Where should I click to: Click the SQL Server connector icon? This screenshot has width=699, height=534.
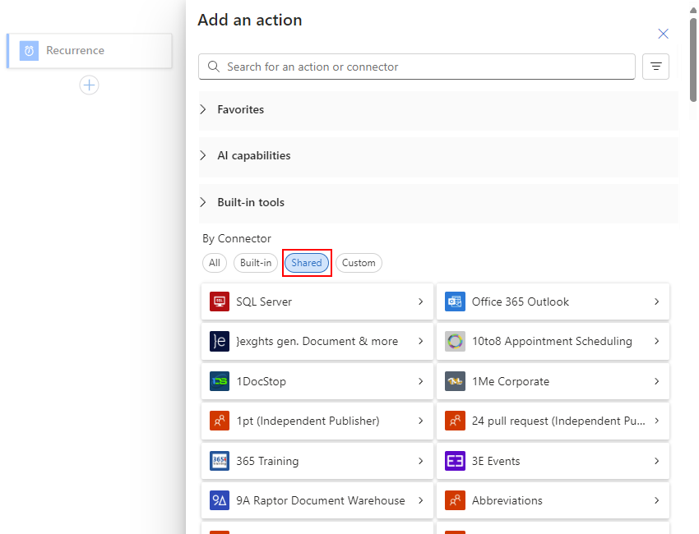coord(220,302)
